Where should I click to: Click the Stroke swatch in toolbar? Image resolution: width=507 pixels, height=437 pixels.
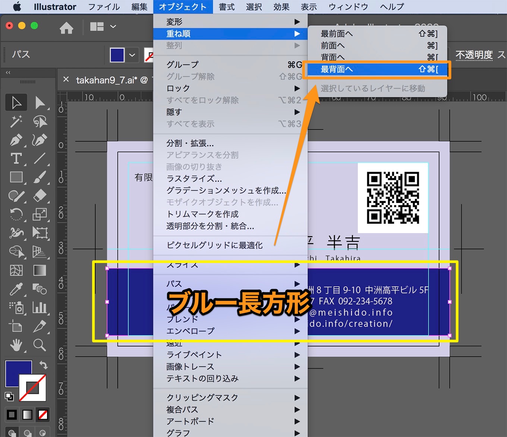(33, 388)
